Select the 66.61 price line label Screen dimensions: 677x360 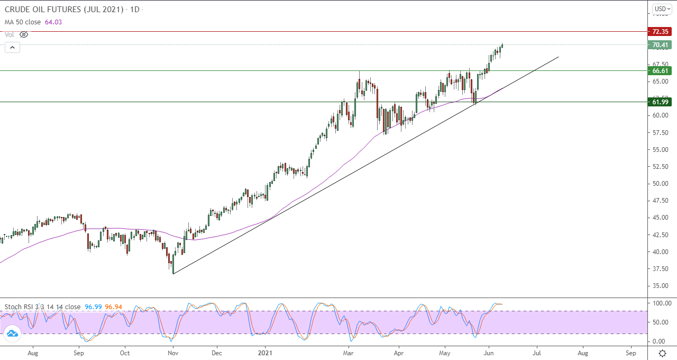[x=660, y=70]
